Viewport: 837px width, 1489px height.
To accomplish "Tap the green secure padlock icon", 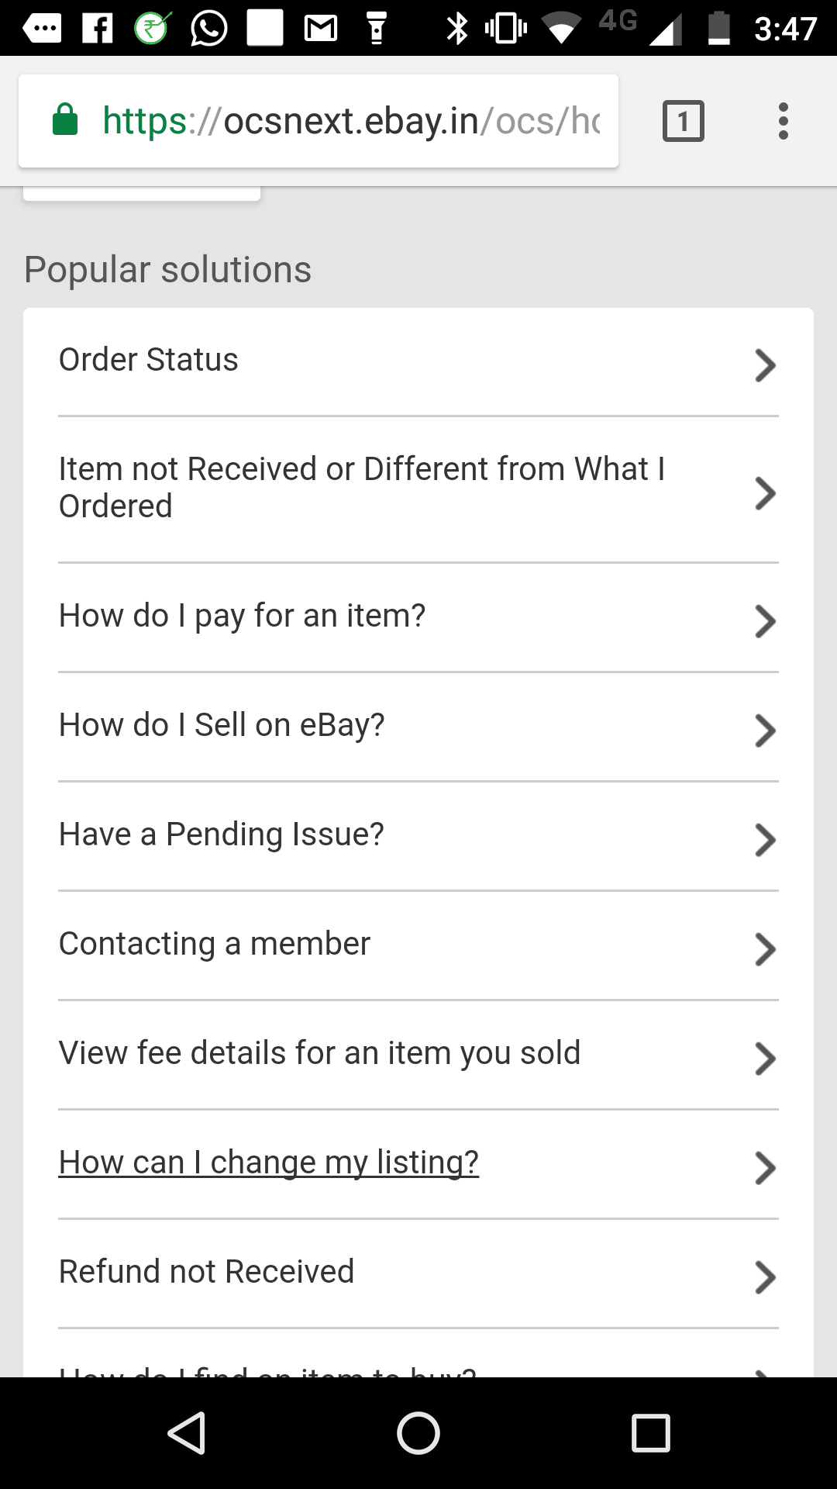I will 65,120.
